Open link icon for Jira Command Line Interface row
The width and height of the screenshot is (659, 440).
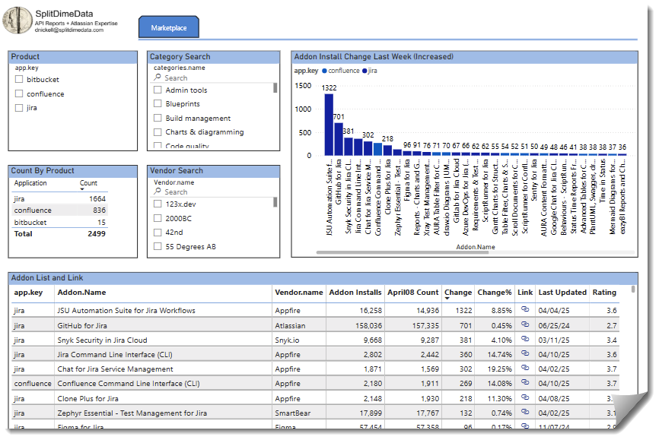click(x=525, y=353)
